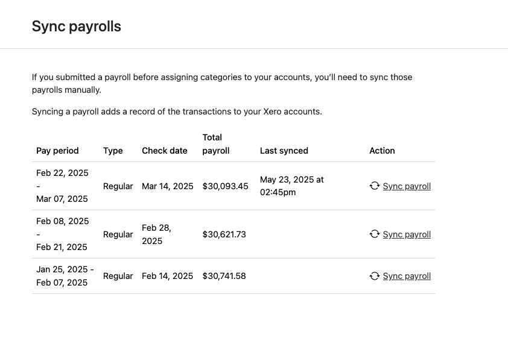Click the $30,621.73 total payroll amount
Viewport: 508px width, 338px height.
(x=224, y=234)
